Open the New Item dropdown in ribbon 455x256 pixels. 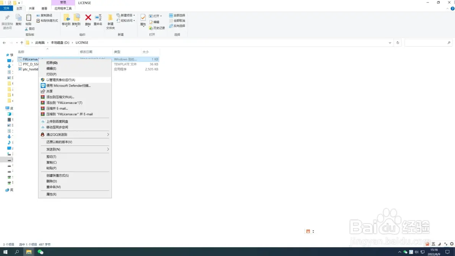pos(126,15)
